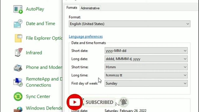Open the green Sync Center icon
The image size is (199, 112).
[18, 96]
